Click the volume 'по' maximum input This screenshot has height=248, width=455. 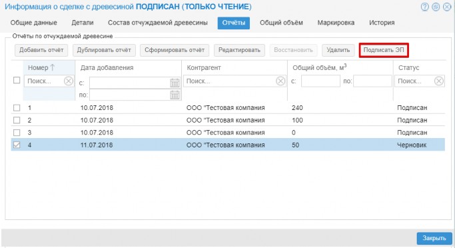tap(372, 81)
